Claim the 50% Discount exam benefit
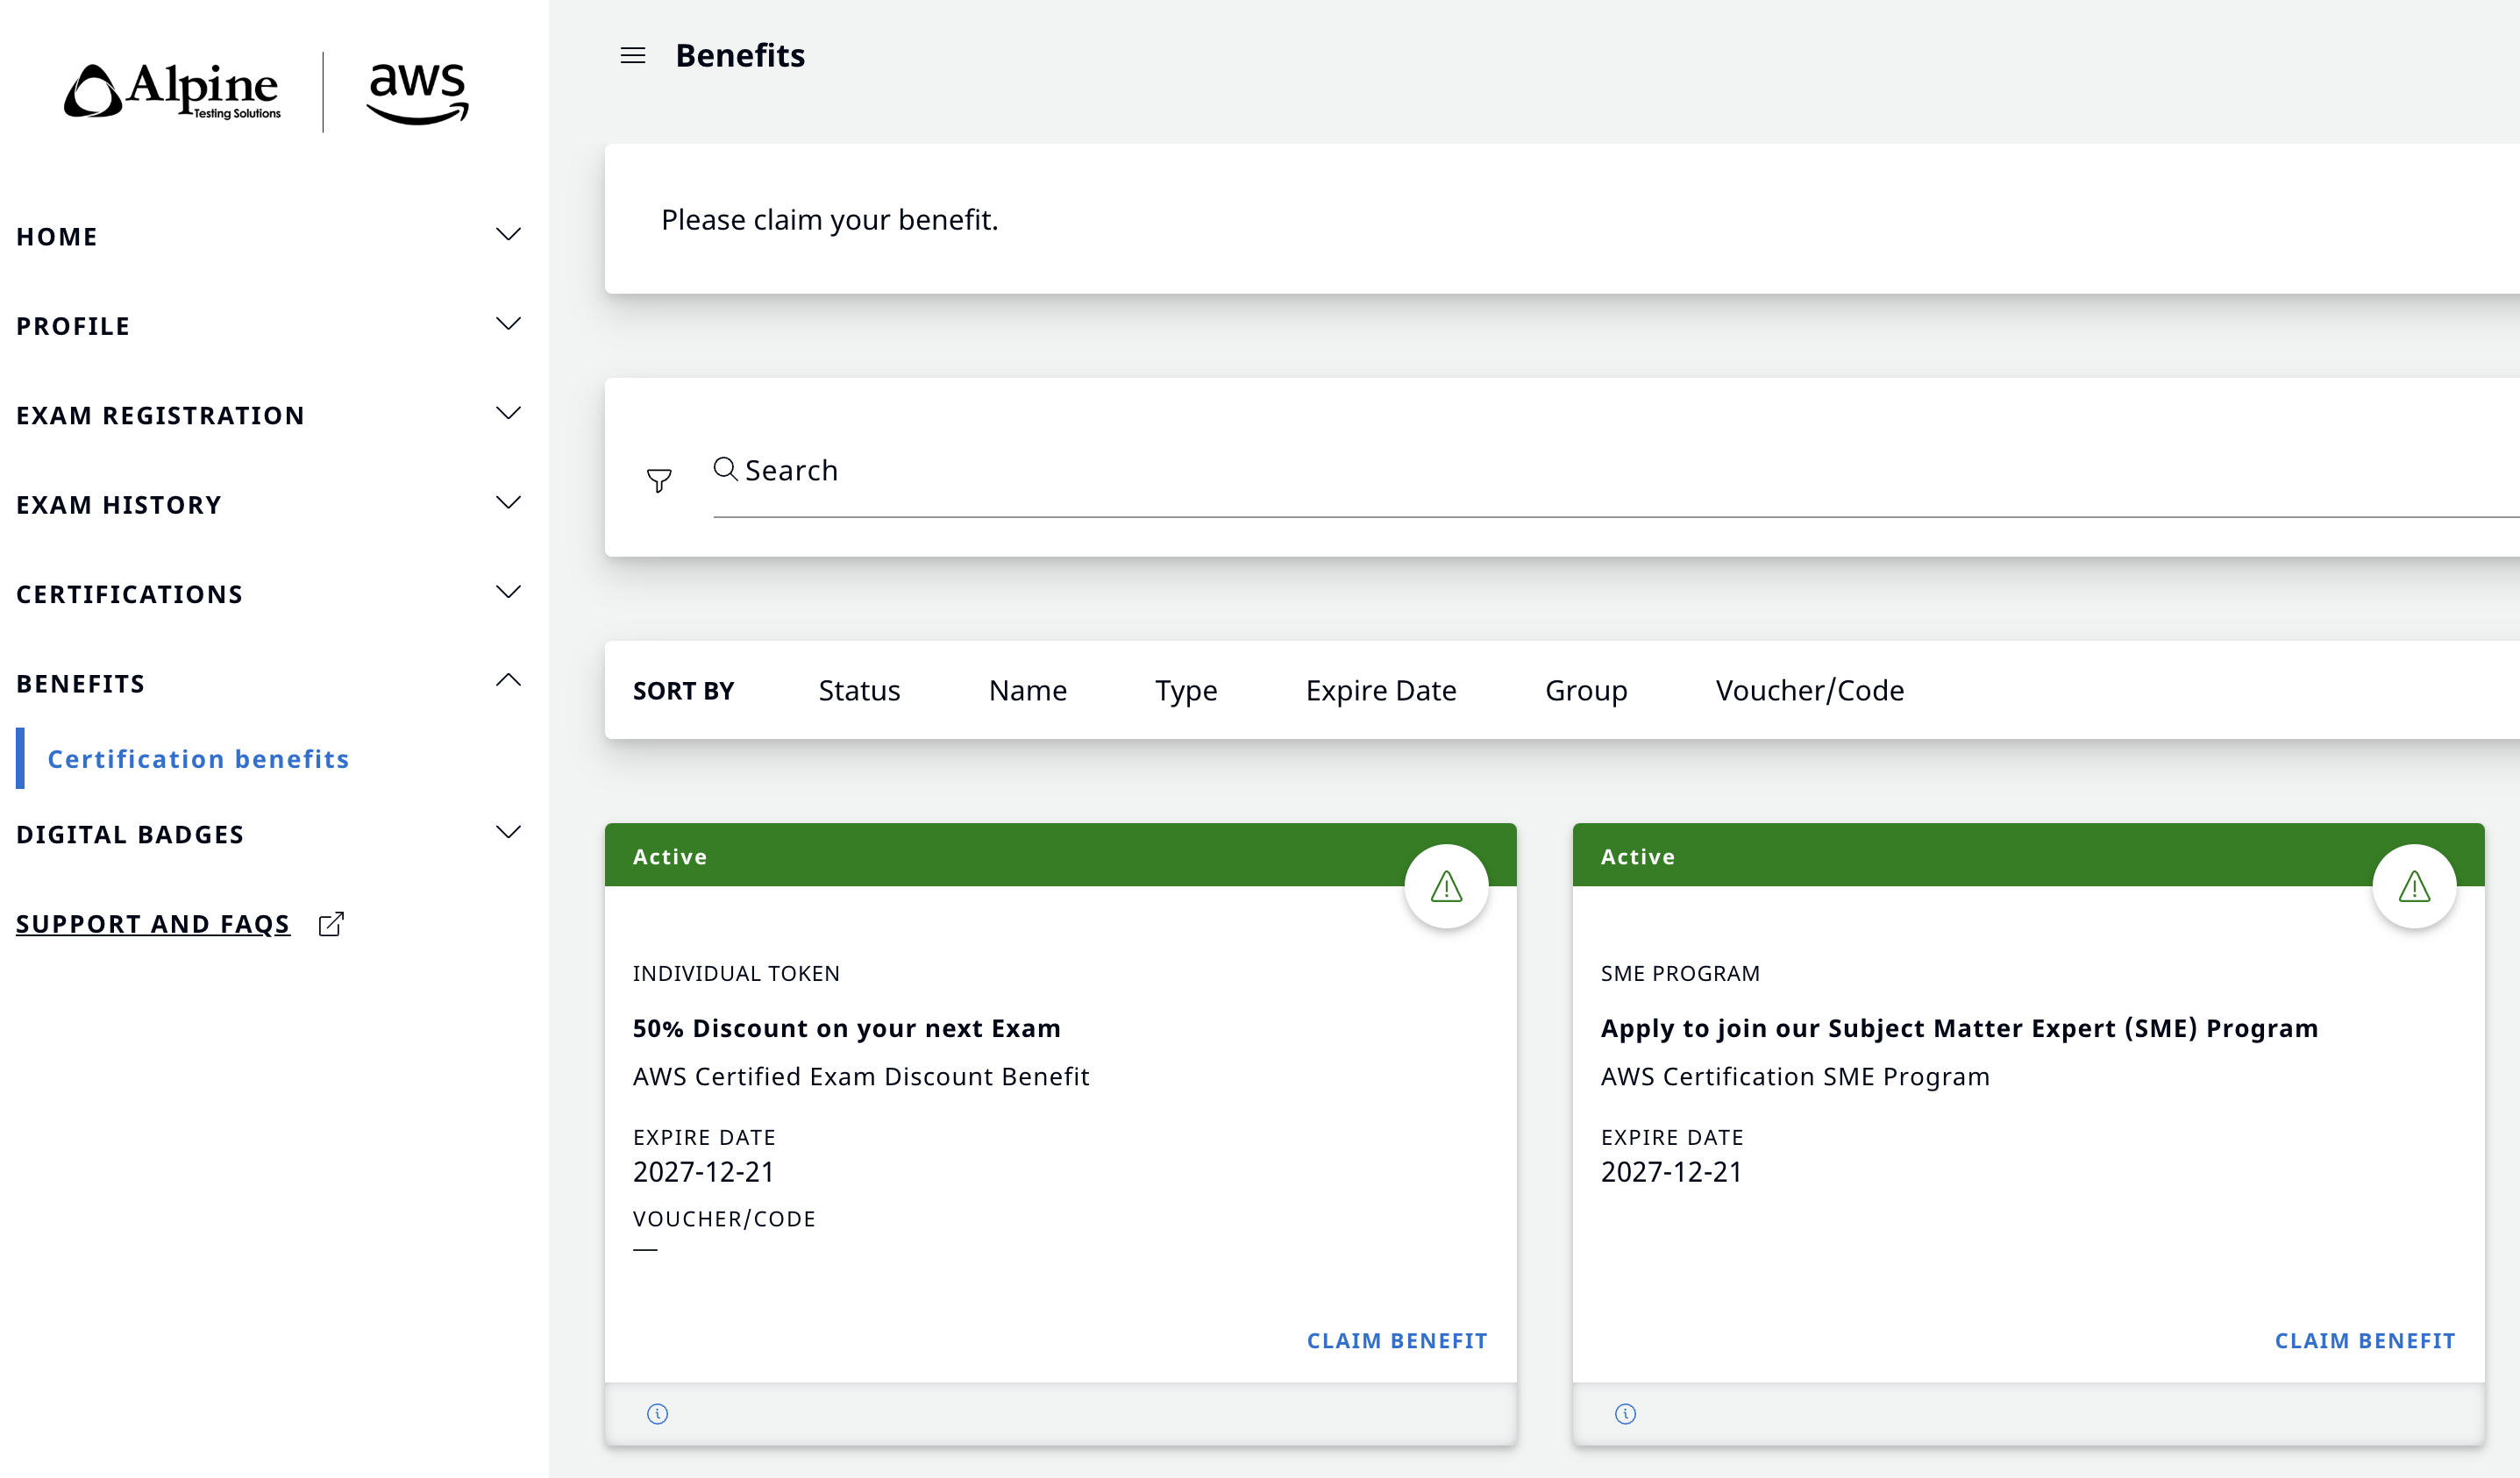The height and width of the screenshot is (1478, 2520). point(1397,1341)
